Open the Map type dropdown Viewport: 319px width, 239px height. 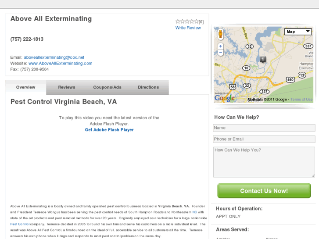[x=298, y=32]
